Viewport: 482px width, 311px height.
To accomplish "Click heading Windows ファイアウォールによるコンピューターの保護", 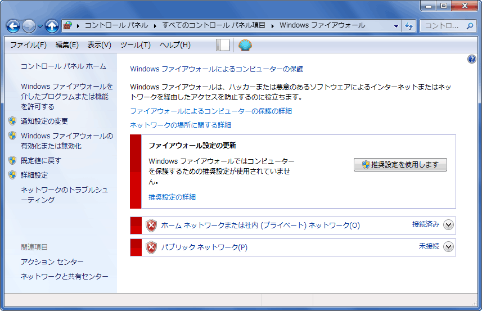I will point(217,69).
